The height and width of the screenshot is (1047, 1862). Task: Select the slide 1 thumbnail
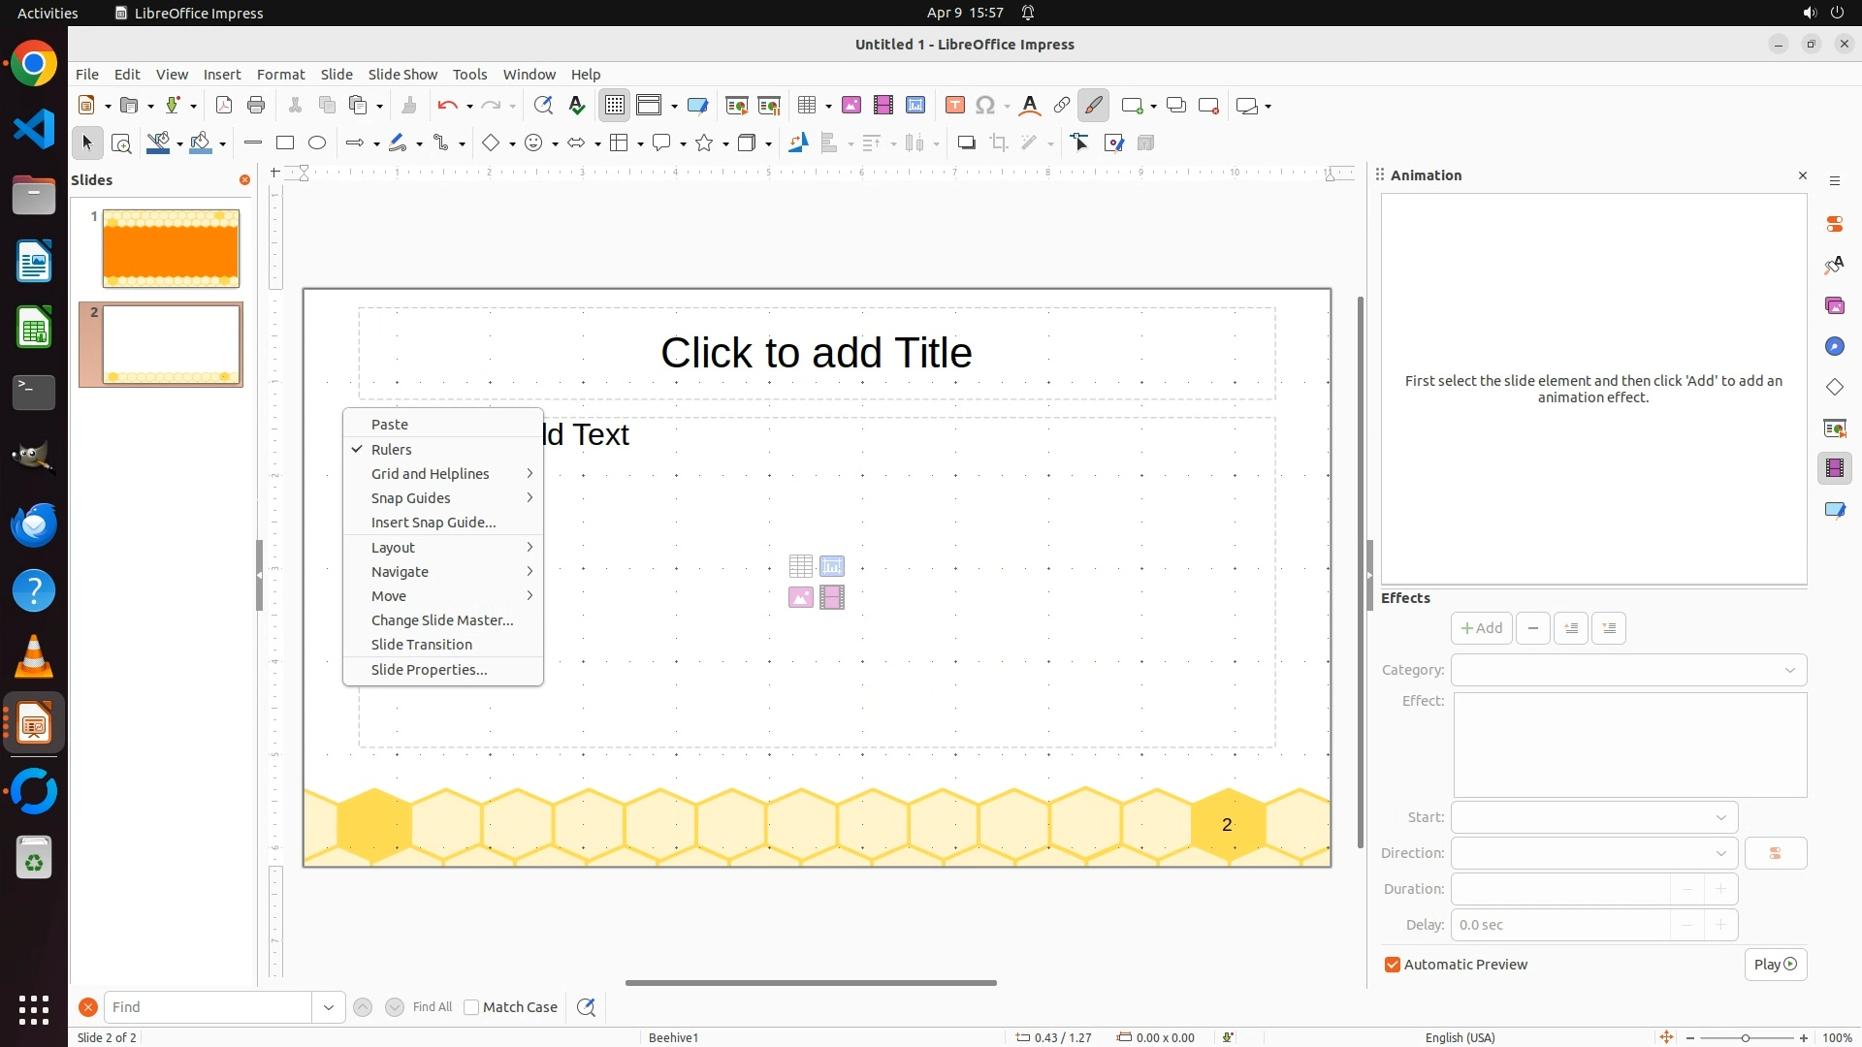pyautogui.click(x=171, y=248)
